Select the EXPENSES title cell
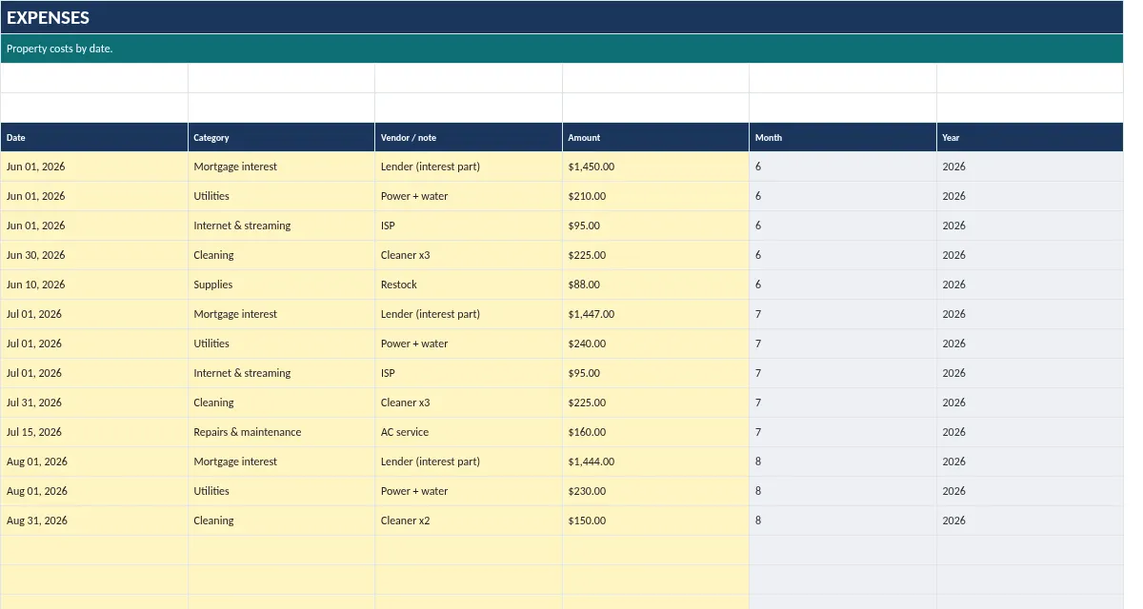 562,17
